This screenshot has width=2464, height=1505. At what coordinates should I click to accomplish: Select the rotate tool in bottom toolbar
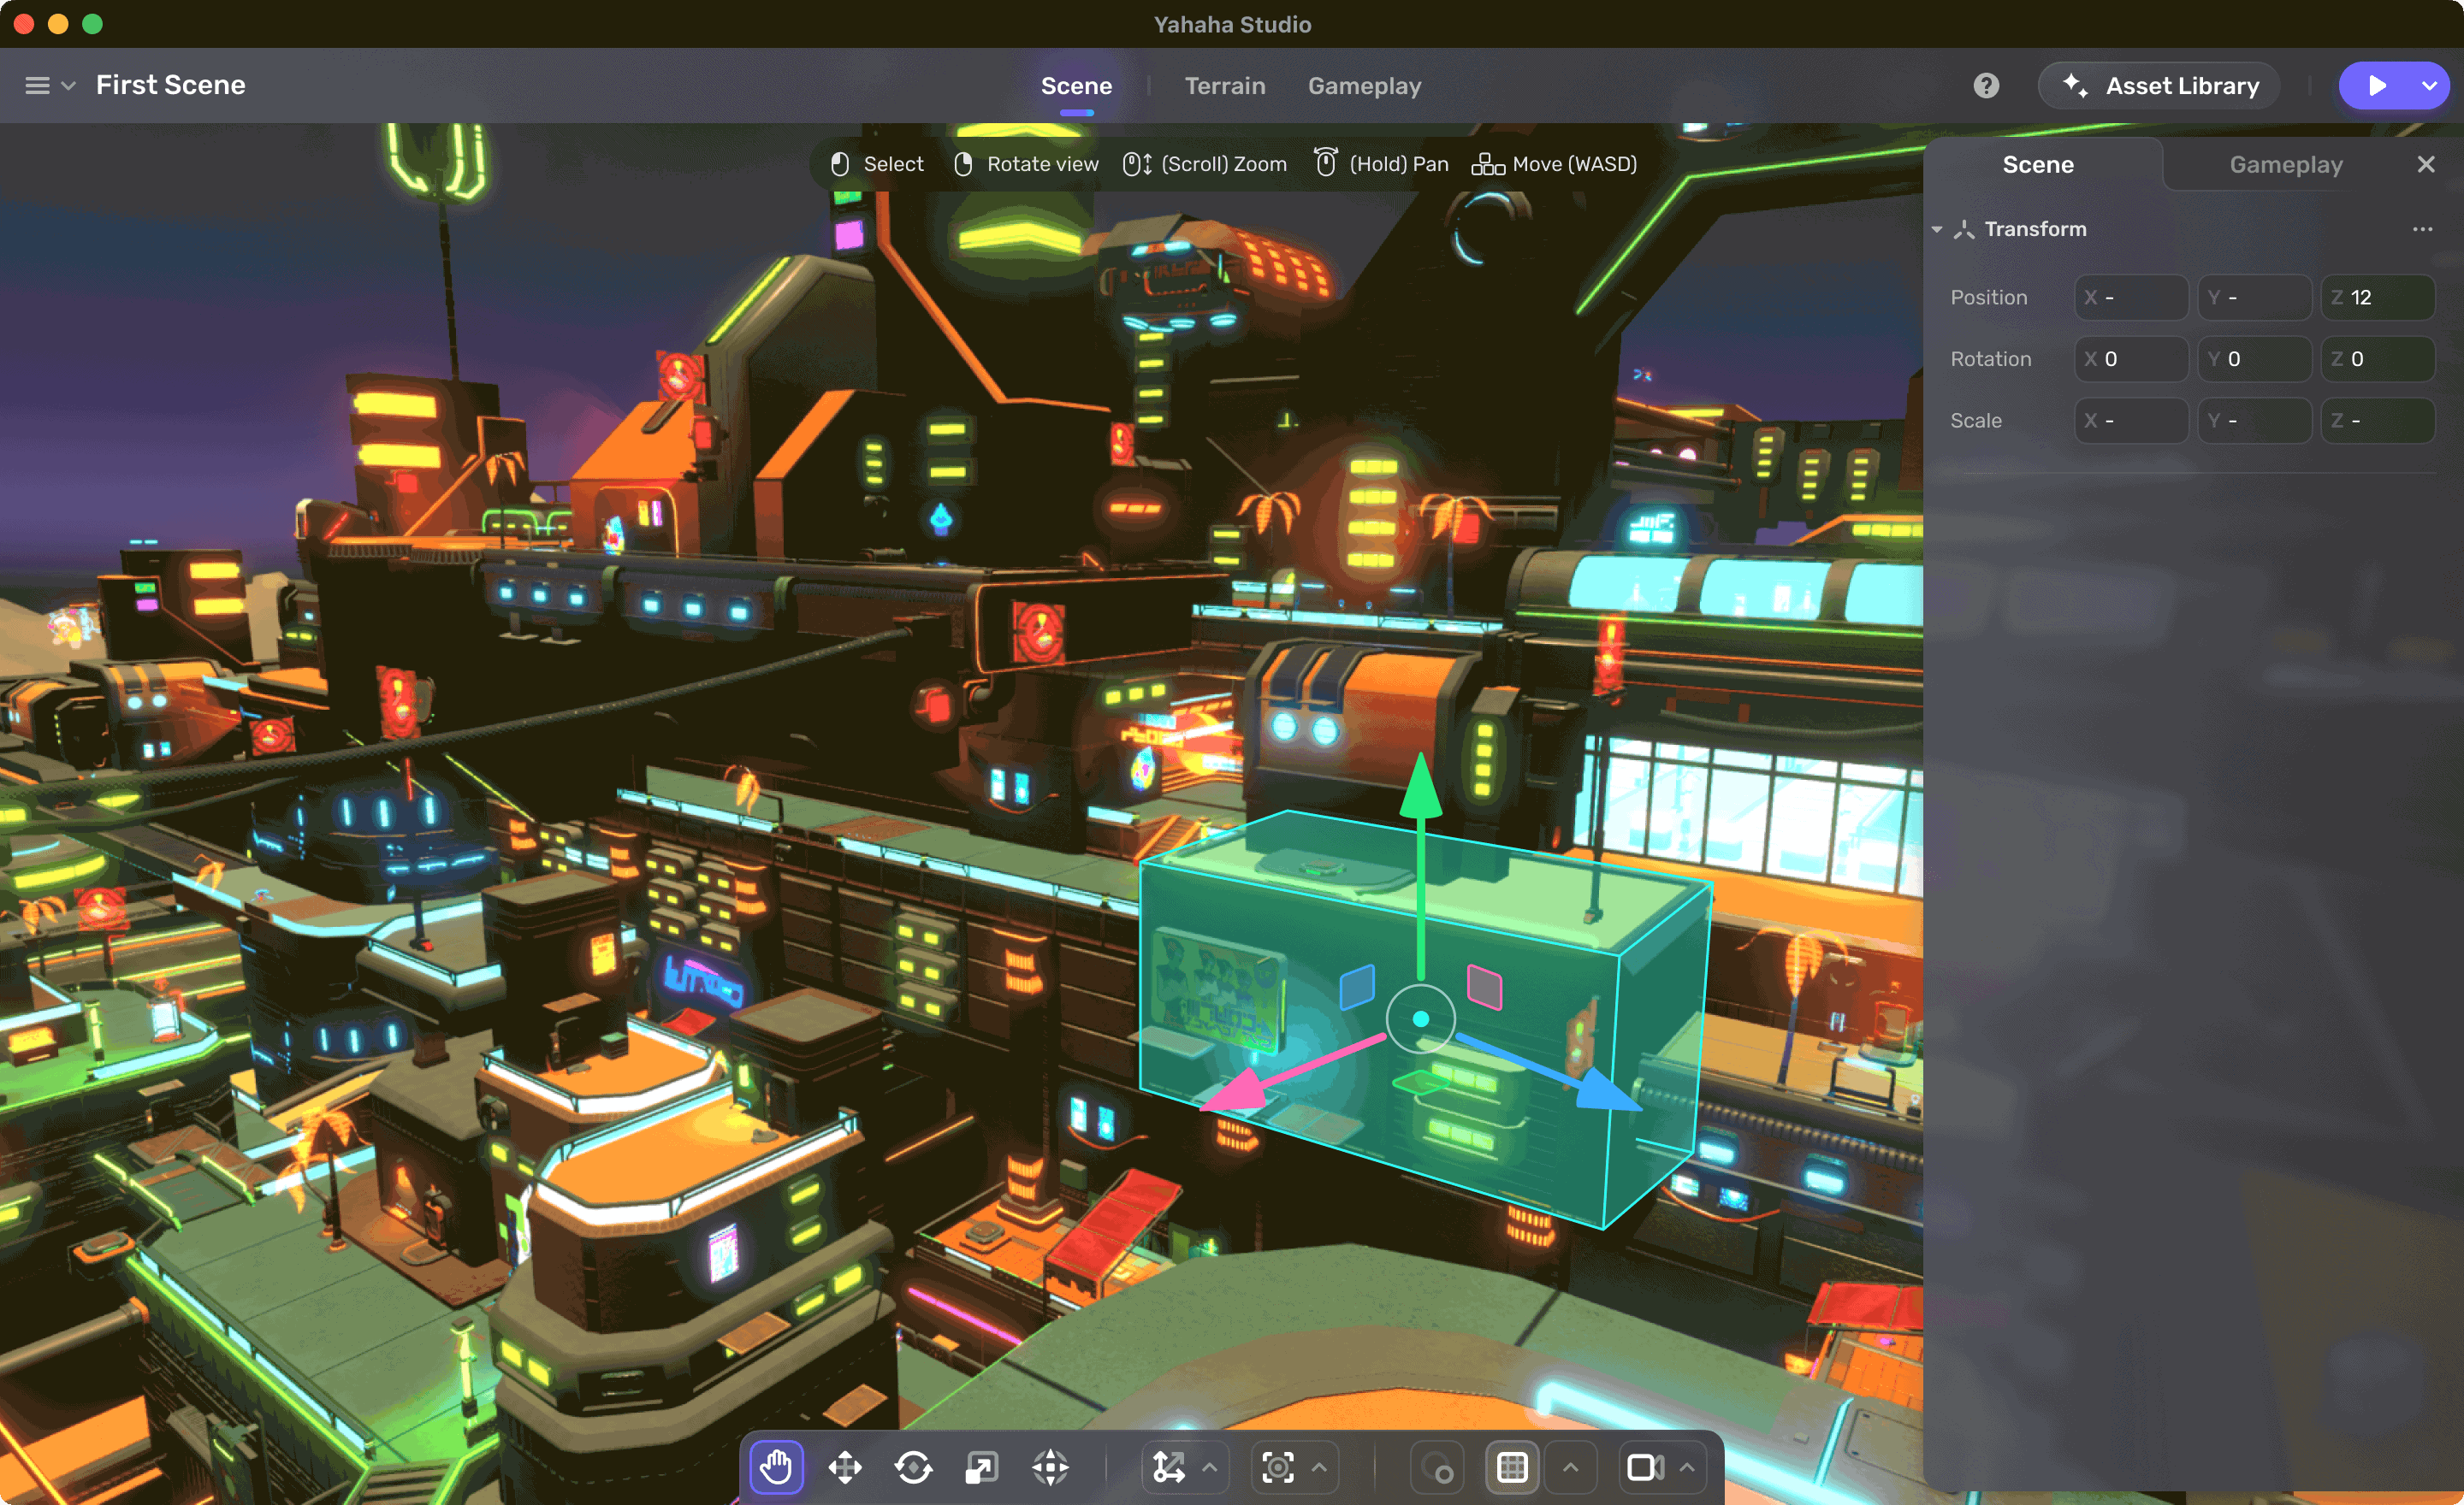[913, 1467]
